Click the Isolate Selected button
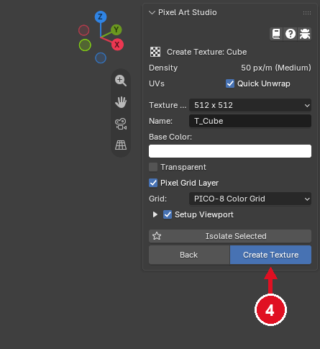Viewport: 320px width, 349px height. (230, 236)
